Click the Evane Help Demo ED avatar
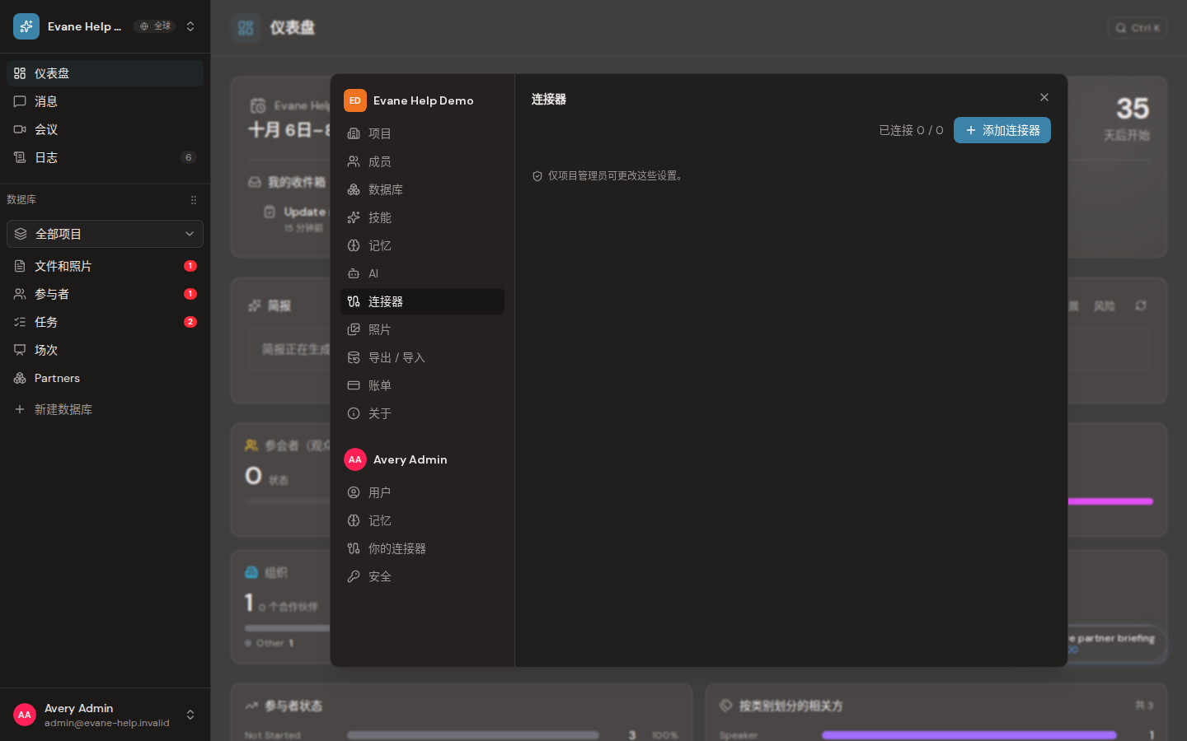The height and width of the screenshot is (741, 1187). [x=355, y=100]
